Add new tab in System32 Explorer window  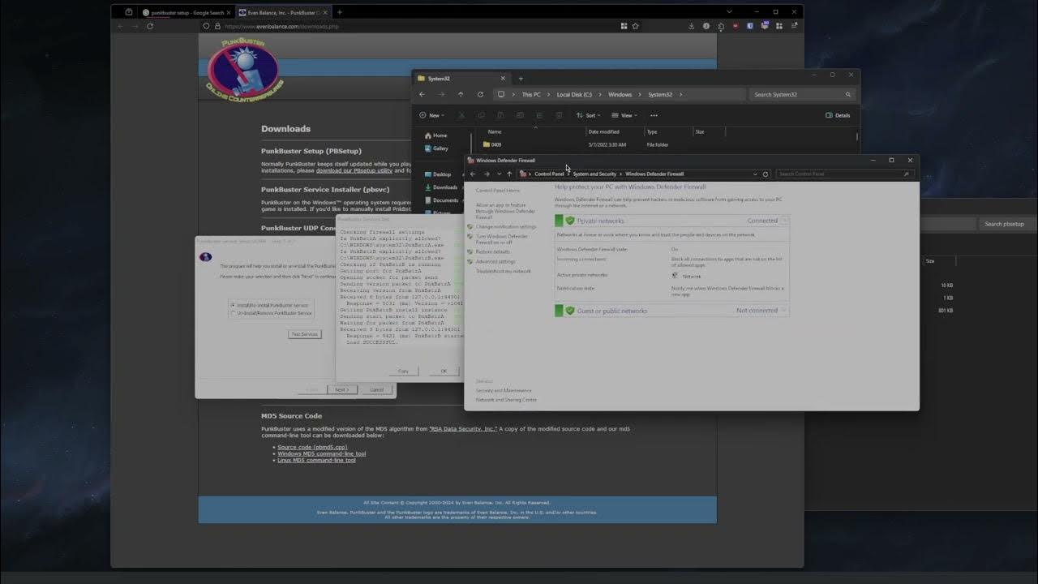coord(521,79)
